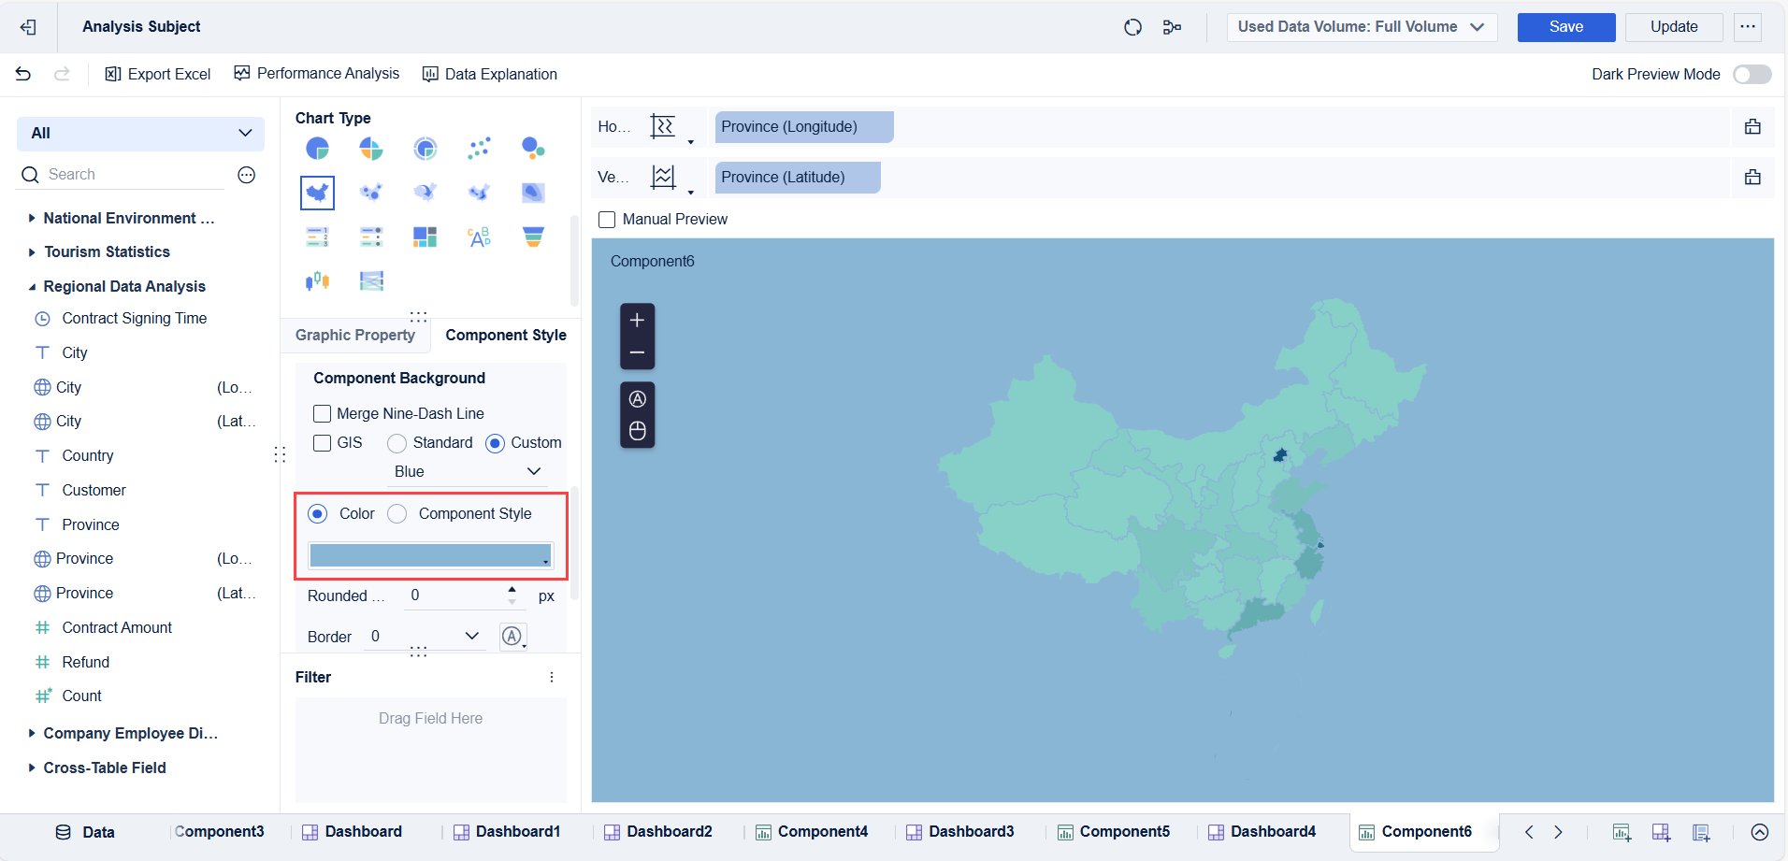Click the refresh circle icon in header
This screenshot has width=1788, height=861.
tap(1132, 27)
